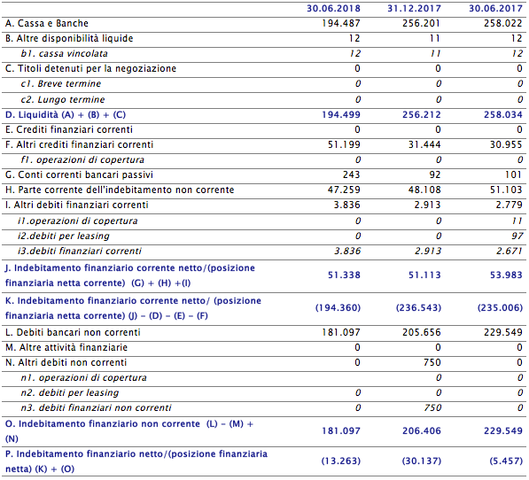Click the value 51.199 in row F
This screenshot has height=480, width=529.
click(344, 145)
